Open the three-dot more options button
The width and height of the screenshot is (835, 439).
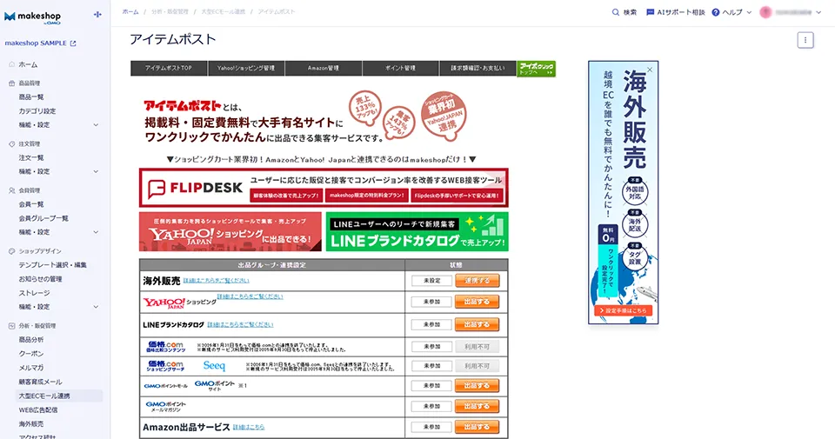(805, 40)
